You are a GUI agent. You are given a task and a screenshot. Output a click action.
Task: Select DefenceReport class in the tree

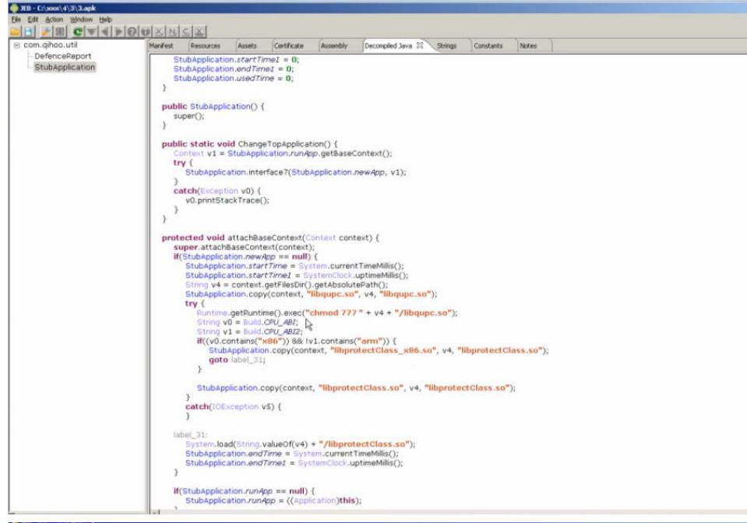tap(62, 56)
